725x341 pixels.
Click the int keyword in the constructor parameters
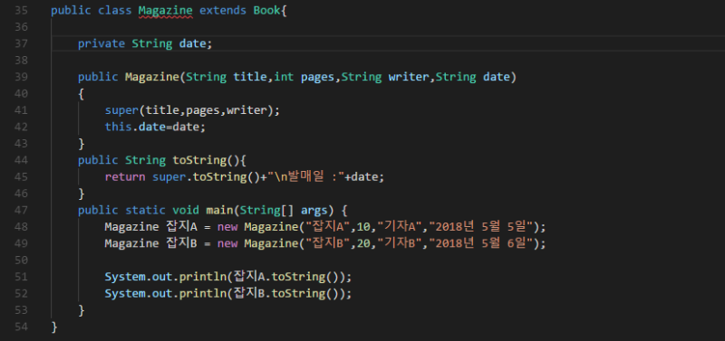(284, 77)
